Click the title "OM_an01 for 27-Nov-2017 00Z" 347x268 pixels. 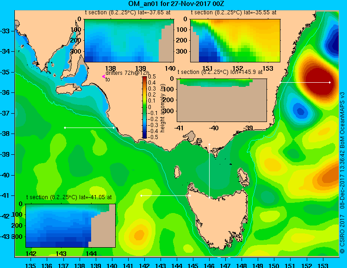176,4
